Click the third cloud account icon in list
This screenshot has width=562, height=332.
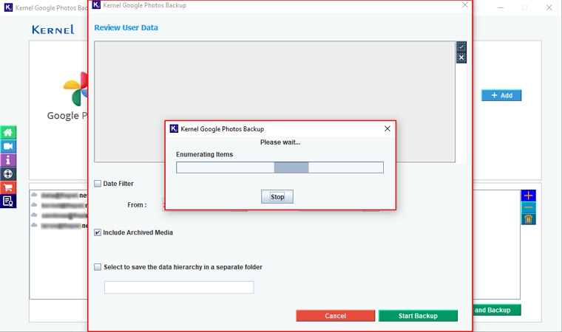pos(34,215)
